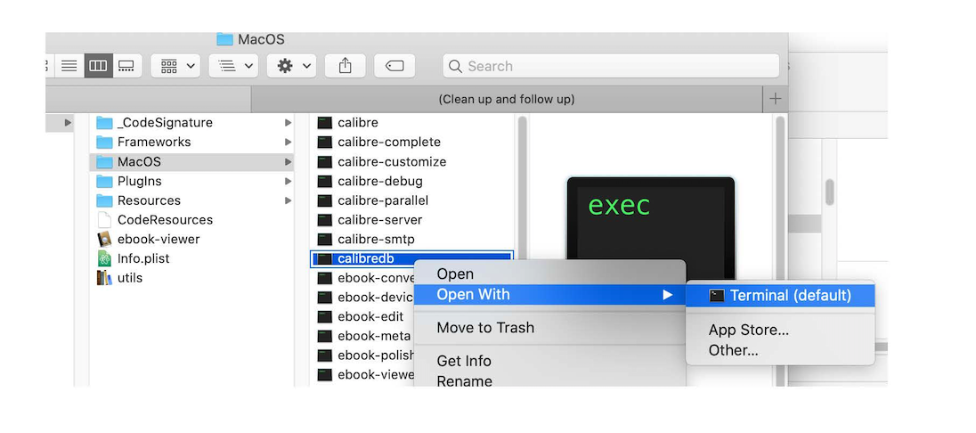Click background window scrollbar thumb
Viewport: 976px width, 433px height.
tap(829, 192)
